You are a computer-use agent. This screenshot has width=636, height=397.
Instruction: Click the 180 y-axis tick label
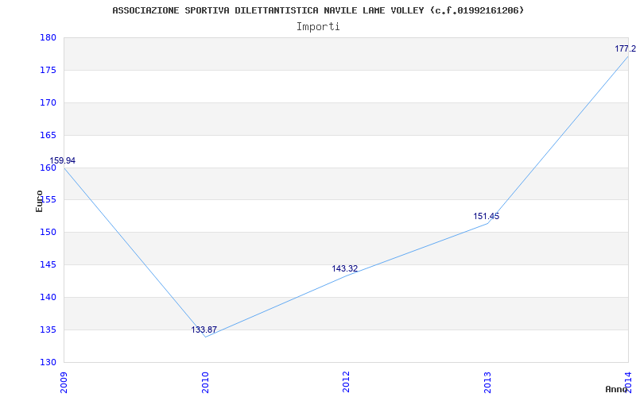tap(48, 37)
